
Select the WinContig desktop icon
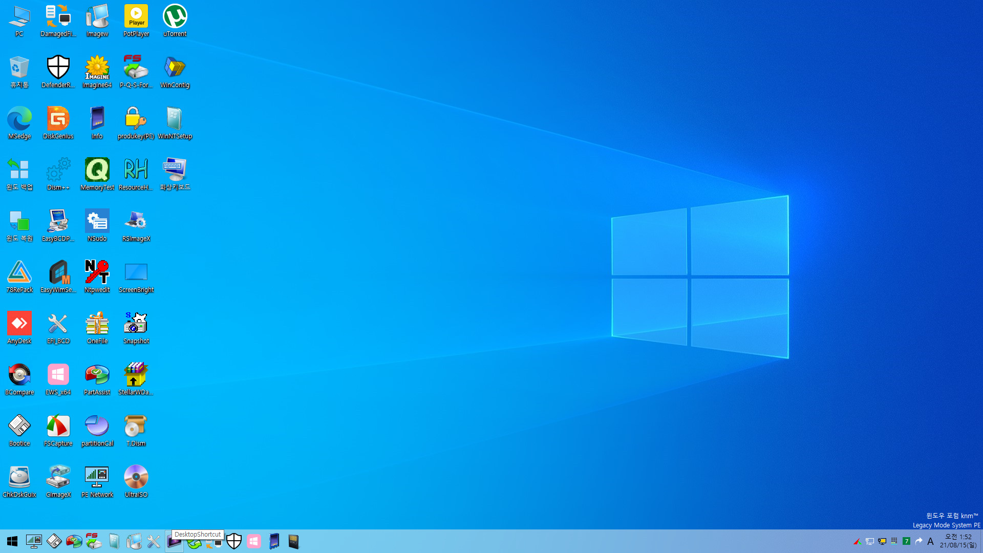175,72
